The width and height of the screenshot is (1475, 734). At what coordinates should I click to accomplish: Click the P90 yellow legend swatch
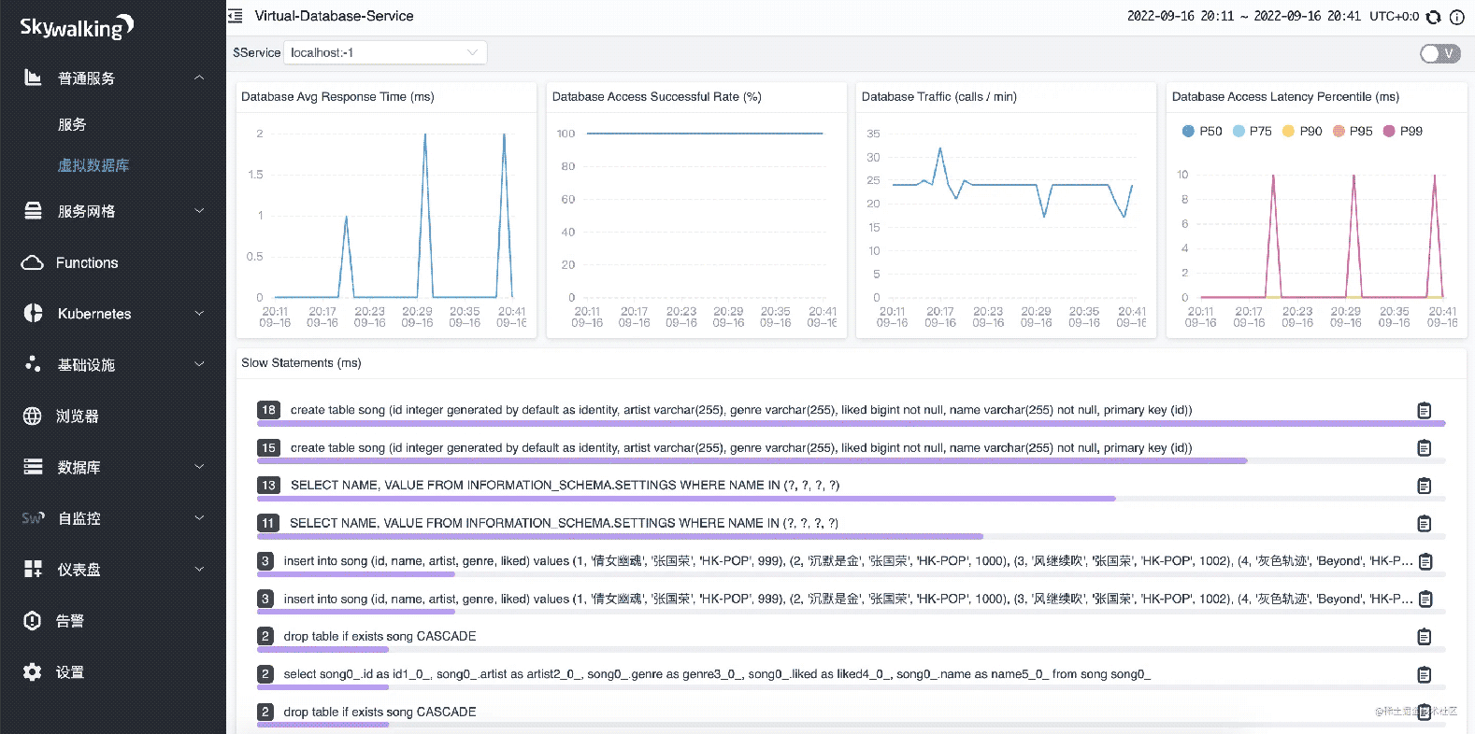pyautogui.click(x=1288, y=132)
